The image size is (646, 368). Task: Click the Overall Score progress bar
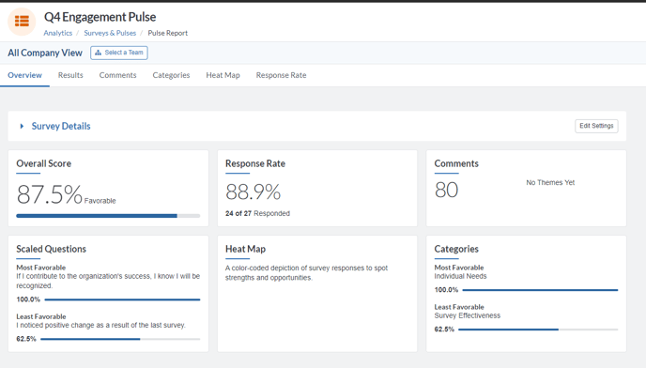[x=108, y=216]
